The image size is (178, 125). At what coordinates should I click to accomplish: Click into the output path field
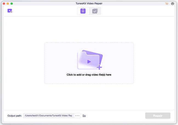(48, 116)
